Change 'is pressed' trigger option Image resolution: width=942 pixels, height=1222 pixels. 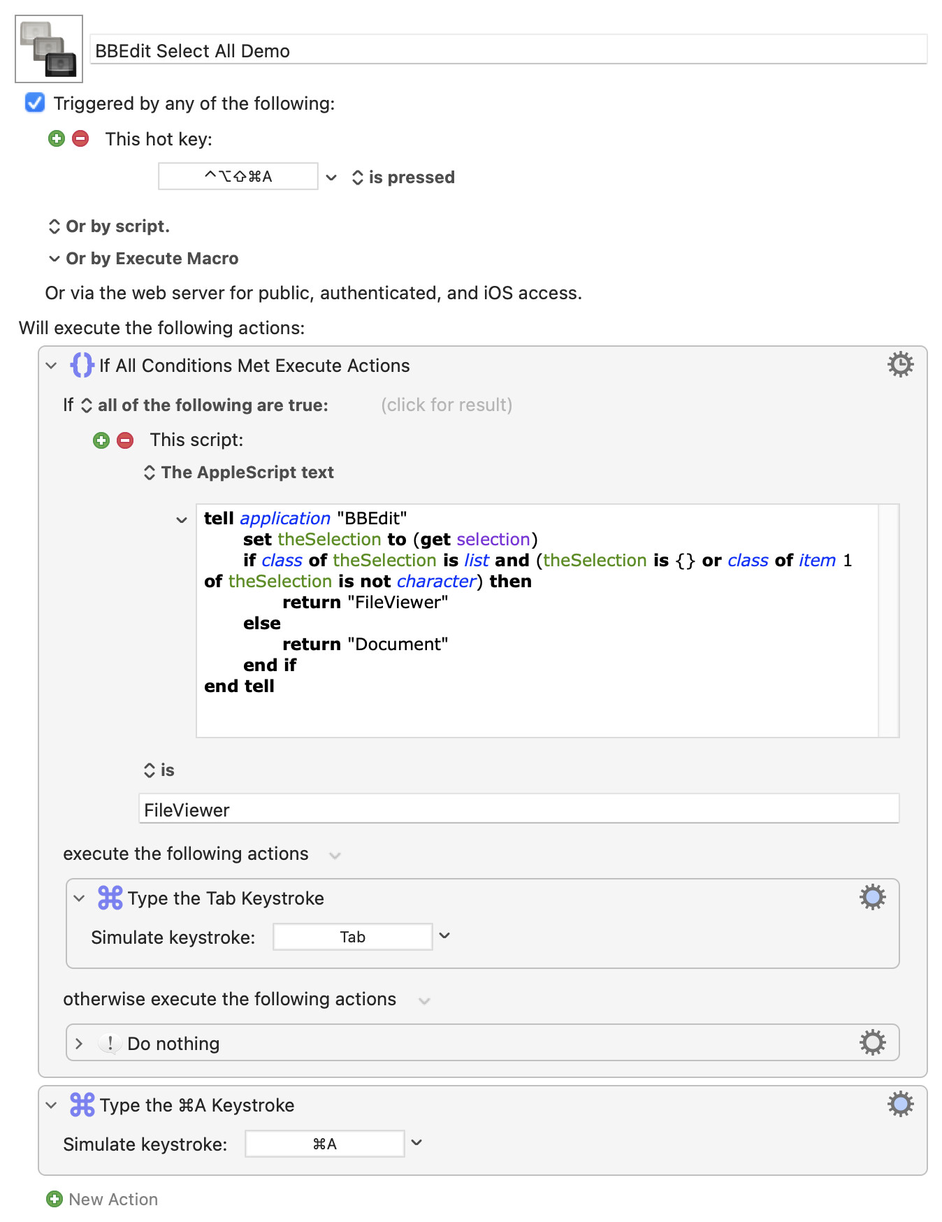click(x=403, y=177)
